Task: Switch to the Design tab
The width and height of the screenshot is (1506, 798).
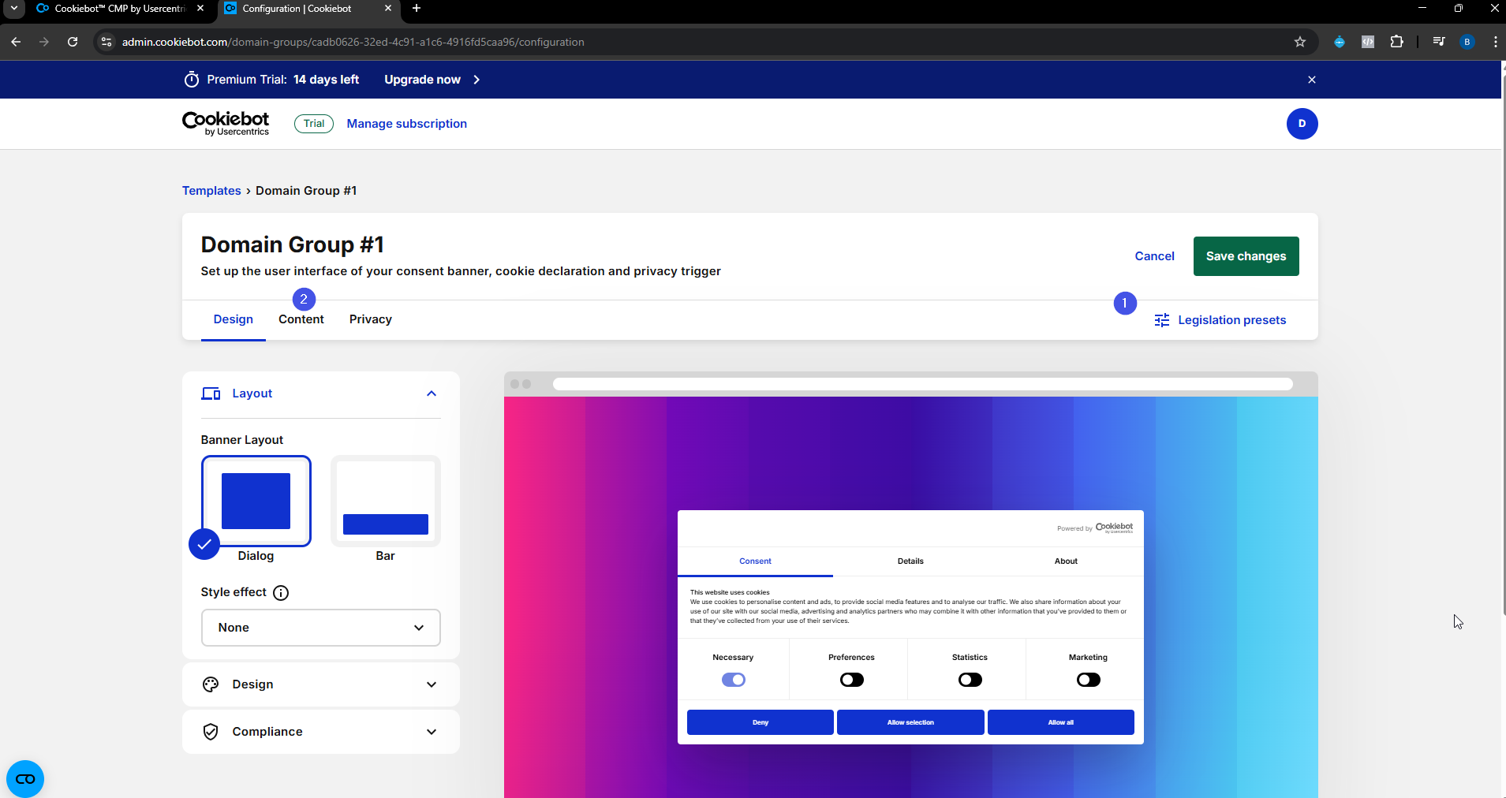Action: pos(234,319)
